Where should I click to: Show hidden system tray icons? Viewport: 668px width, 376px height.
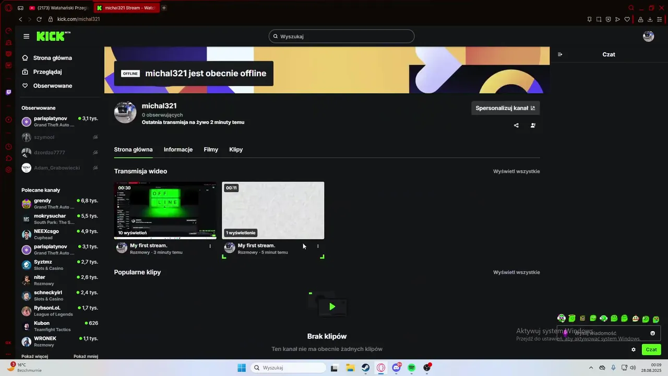591,368
